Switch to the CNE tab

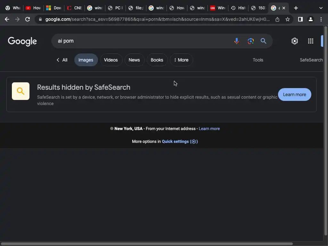[x=74, y=8]
